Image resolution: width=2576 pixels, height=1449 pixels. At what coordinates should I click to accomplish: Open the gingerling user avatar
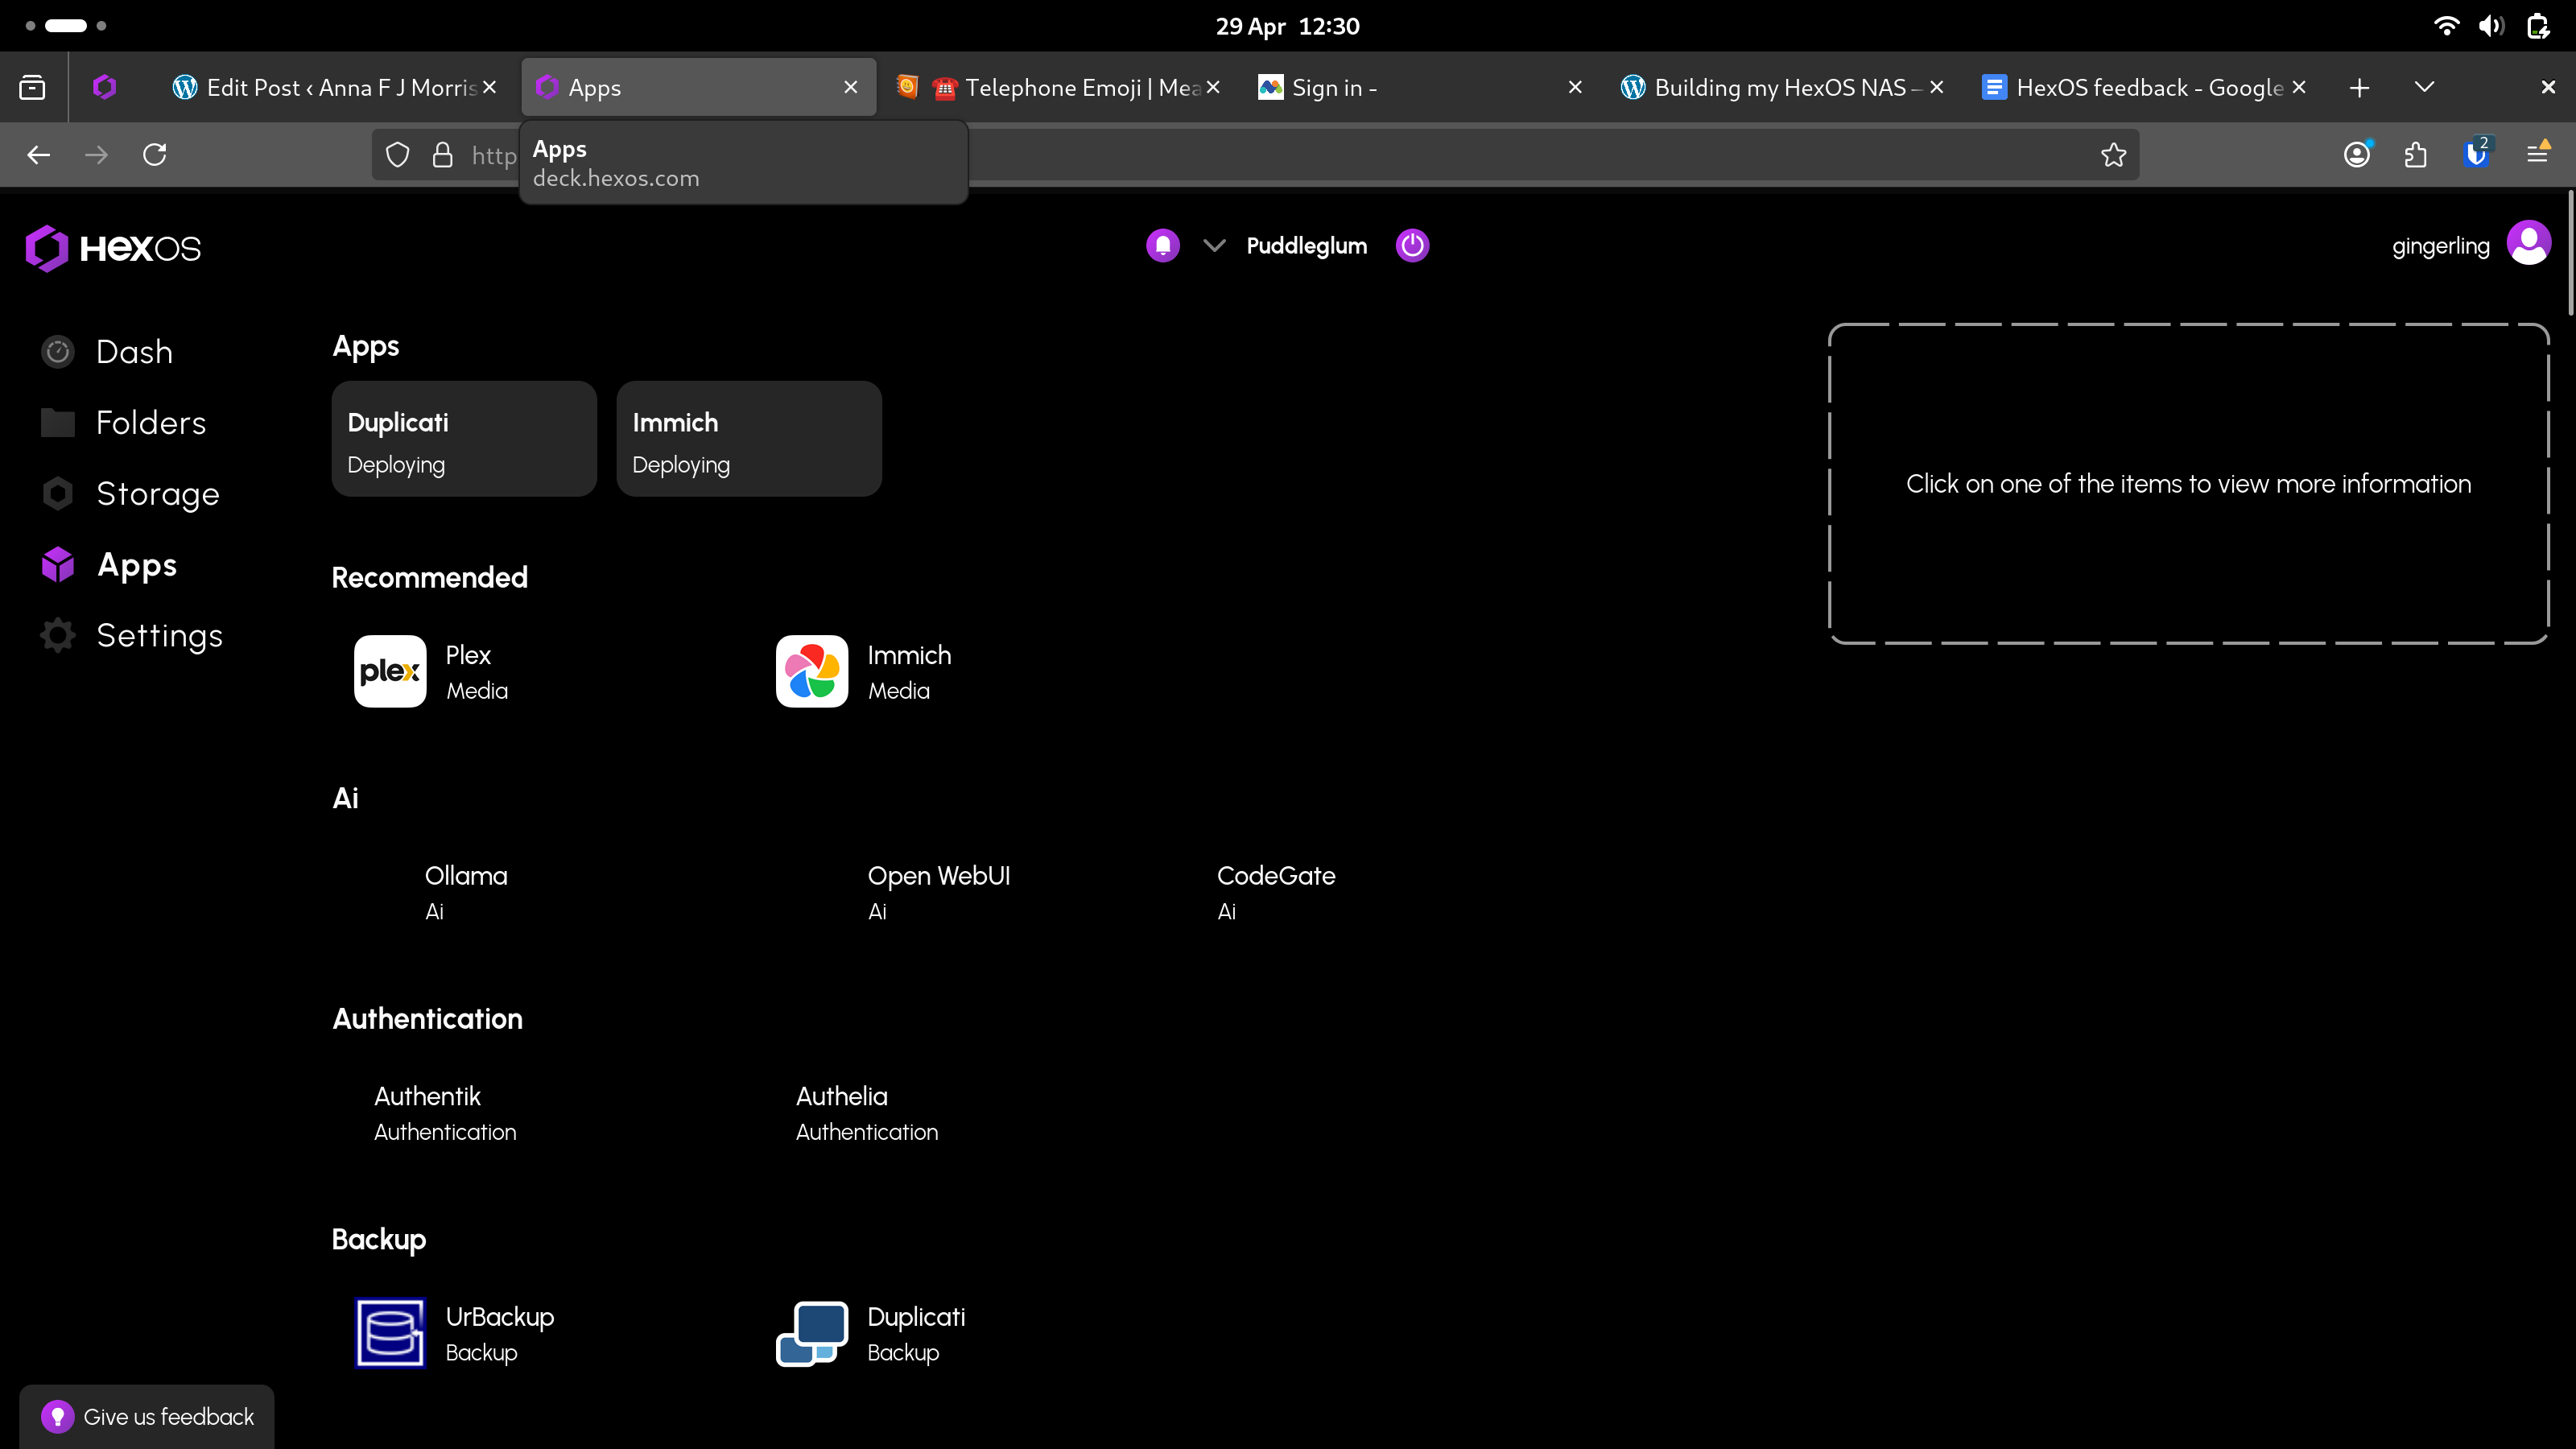[2528, 243]
